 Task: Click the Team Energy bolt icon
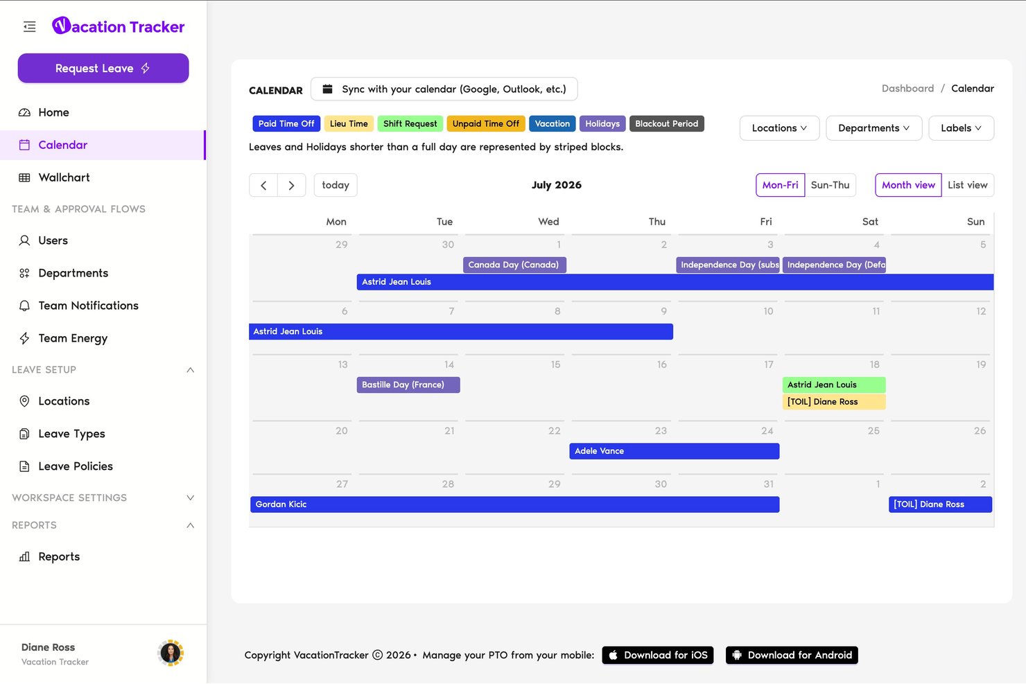24,338
